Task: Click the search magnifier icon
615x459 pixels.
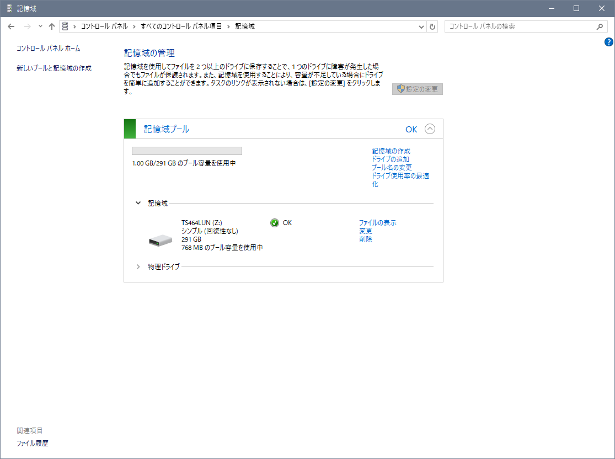Action: point(600,26)
